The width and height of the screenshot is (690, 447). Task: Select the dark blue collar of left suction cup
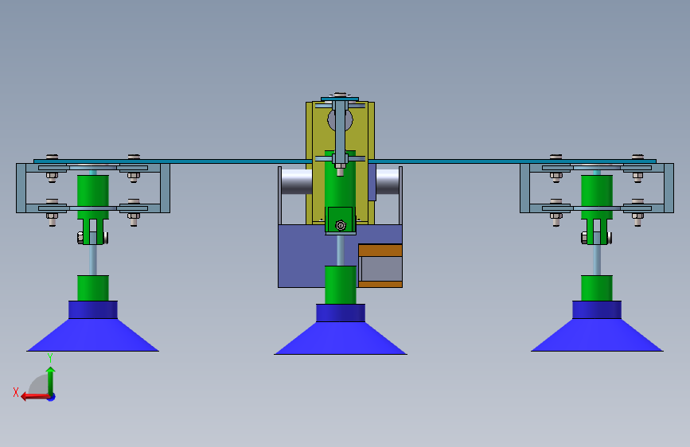pyautogui.click(x=93, y=309)
